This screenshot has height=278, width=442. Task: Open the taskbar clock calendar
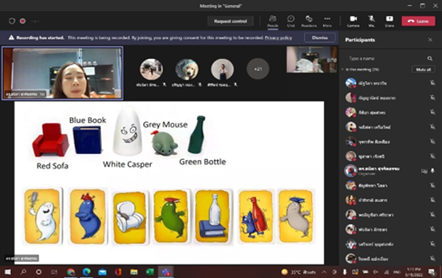(x=413, y=272)
